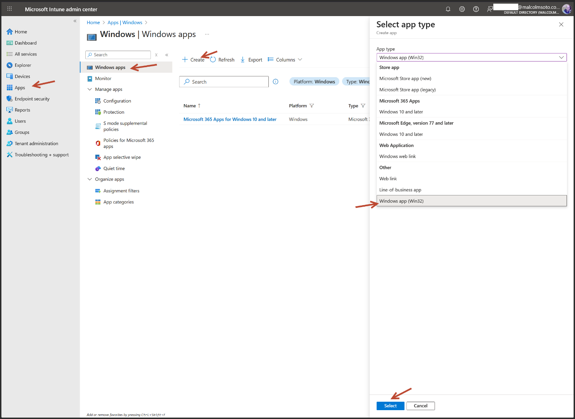
Task: Click the Refresh toolbar icon
Action: (213, 60)
